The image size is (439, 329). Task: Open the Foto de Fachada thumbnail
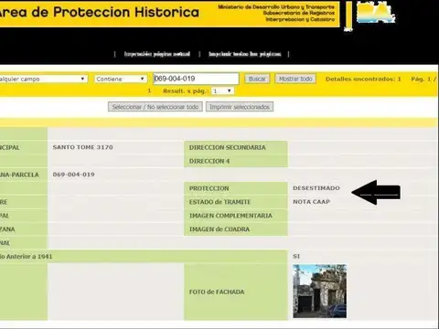pyautogui.click(x=319, y=292)
